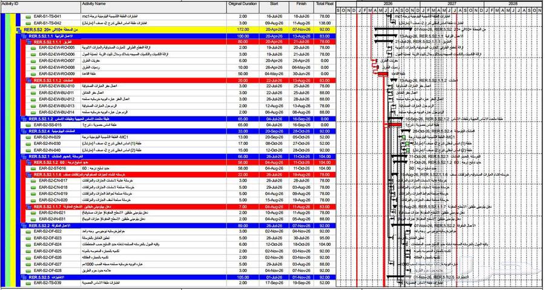545x290 pixels.
Task: Click the EAR-S2-SS-015 activity icon
Action: pyautogui.click(x=28, y=125)
